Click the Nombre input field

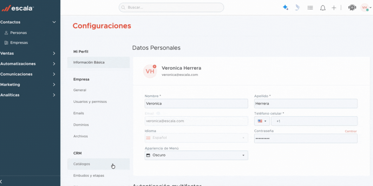(196, 104)
